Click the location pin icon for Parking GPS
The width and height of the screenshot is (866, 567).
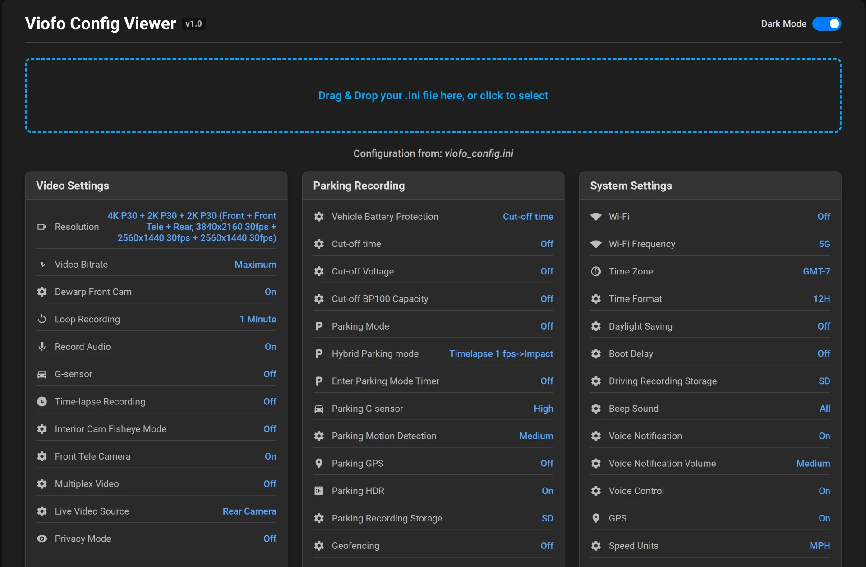point(319,464)
